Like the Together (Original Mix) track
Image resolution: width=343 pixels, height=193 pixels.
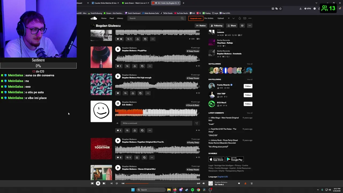pyautogui.click(x=119, y=157)
